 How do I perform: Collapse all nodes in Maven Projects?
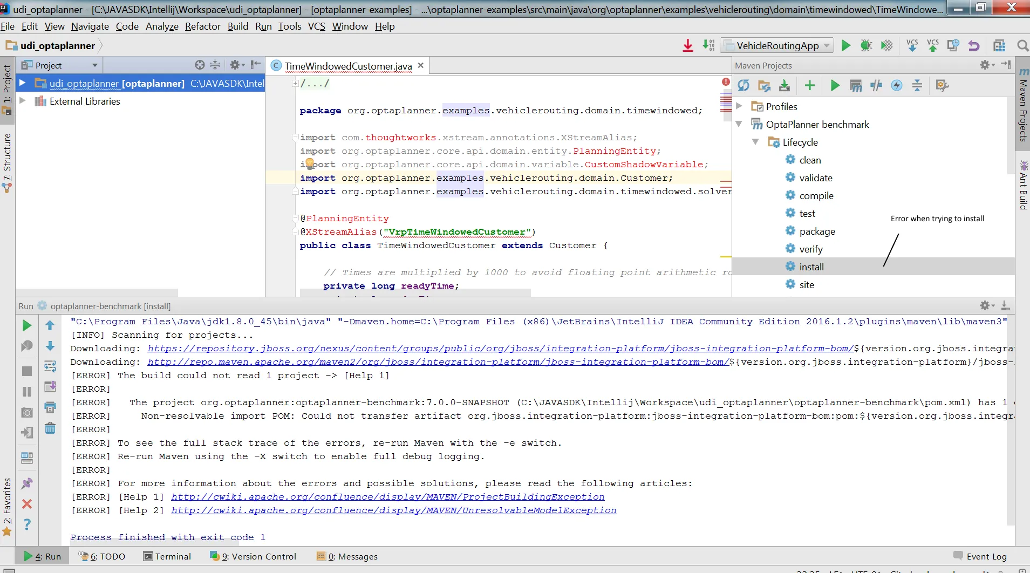(917, 85)
